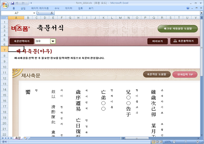Viewport: 204px width, 144px height.
Task: Click the Name Box showing A7
Action: 17,13
